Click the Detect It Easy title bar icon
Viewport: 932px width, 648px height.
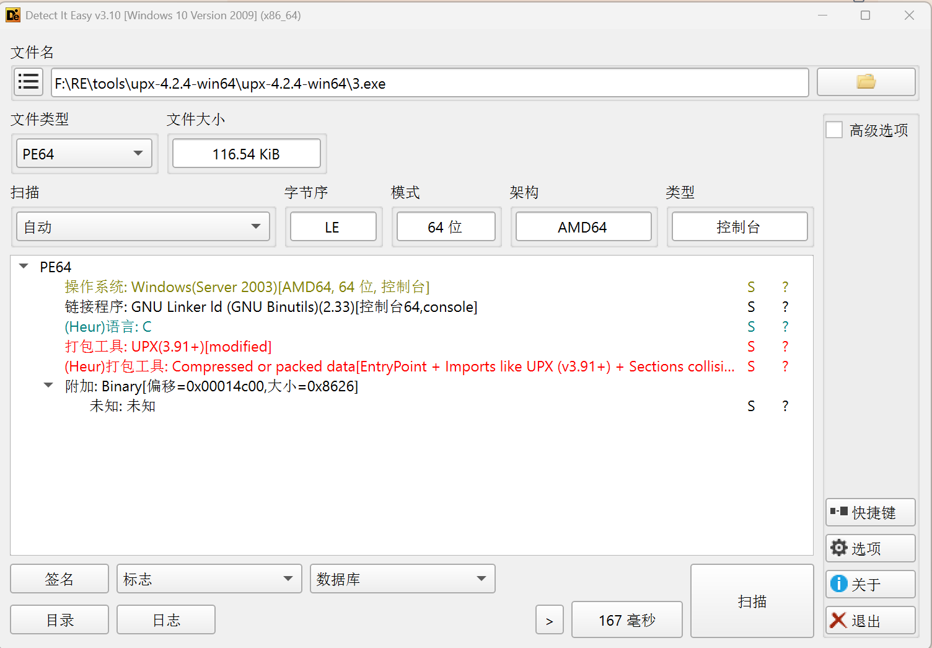pos(13,14)
